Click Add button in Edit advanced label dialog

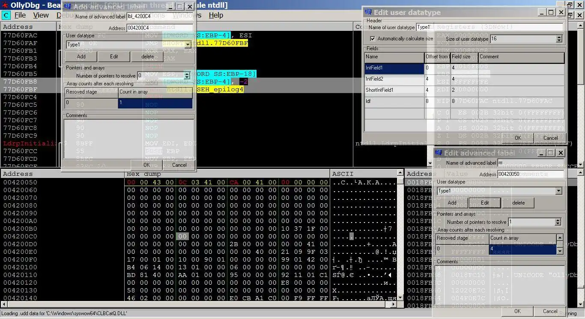tap(452, 203)
